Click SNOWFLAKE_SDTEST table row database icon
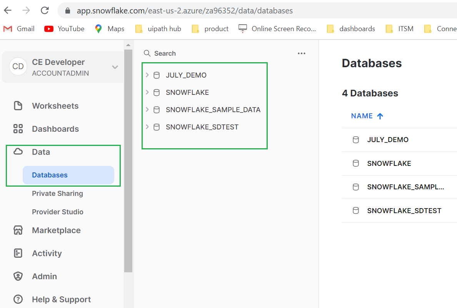 [355, 210]
